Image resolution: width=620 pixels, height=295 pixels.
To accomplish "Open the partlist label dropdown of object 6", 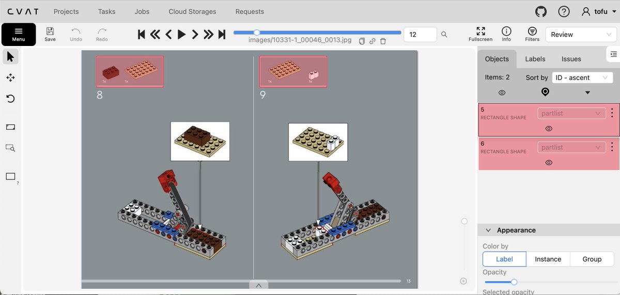I will pyautogui.click(x=571, y=147).
